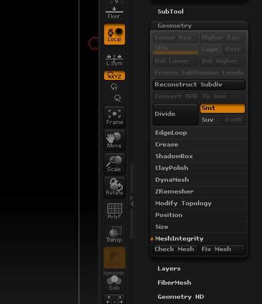Click the Rotate view icon
The image size is (262, 304).
[115, 188]
